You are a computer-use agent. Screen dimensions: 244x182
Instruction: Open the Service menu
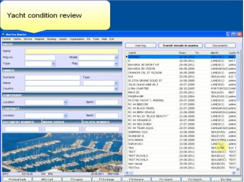click(28, 39)
